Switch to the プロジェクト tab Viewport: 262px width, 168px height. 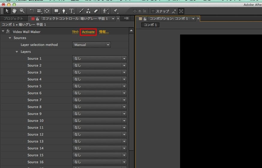[13, 19]
